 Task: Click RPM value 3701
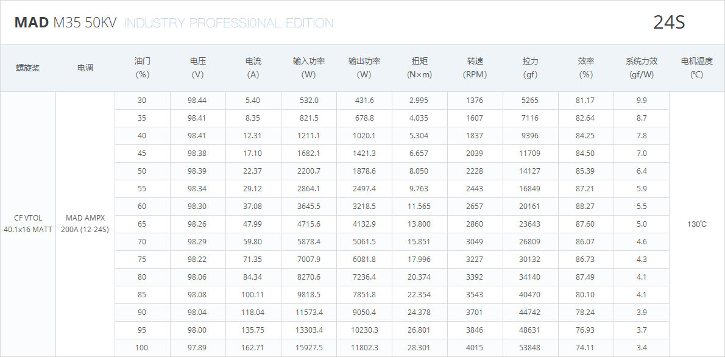475,312
